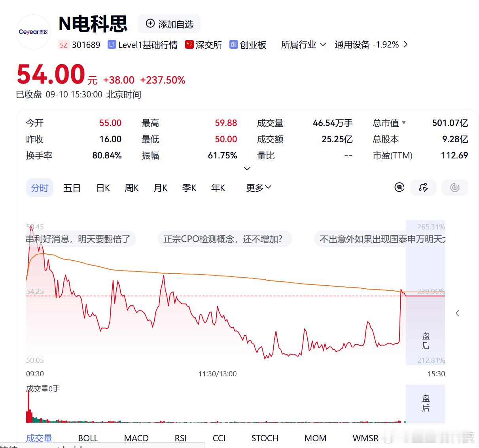Click 成交额 value 25.25亿
Viewport: 479px width, 448px height.
click(337, 139)
